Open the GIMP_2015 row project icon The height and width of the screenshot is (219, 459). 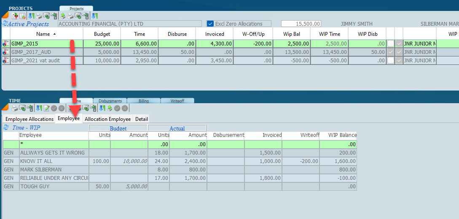tap(5, 43)
